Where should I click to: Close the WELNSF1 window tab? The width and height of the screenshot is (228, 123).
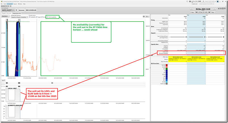point(8,6)
